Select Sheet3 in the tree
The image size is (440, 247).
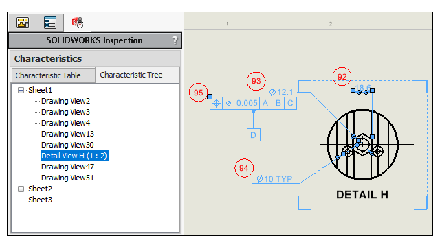[x=40, y=200]
